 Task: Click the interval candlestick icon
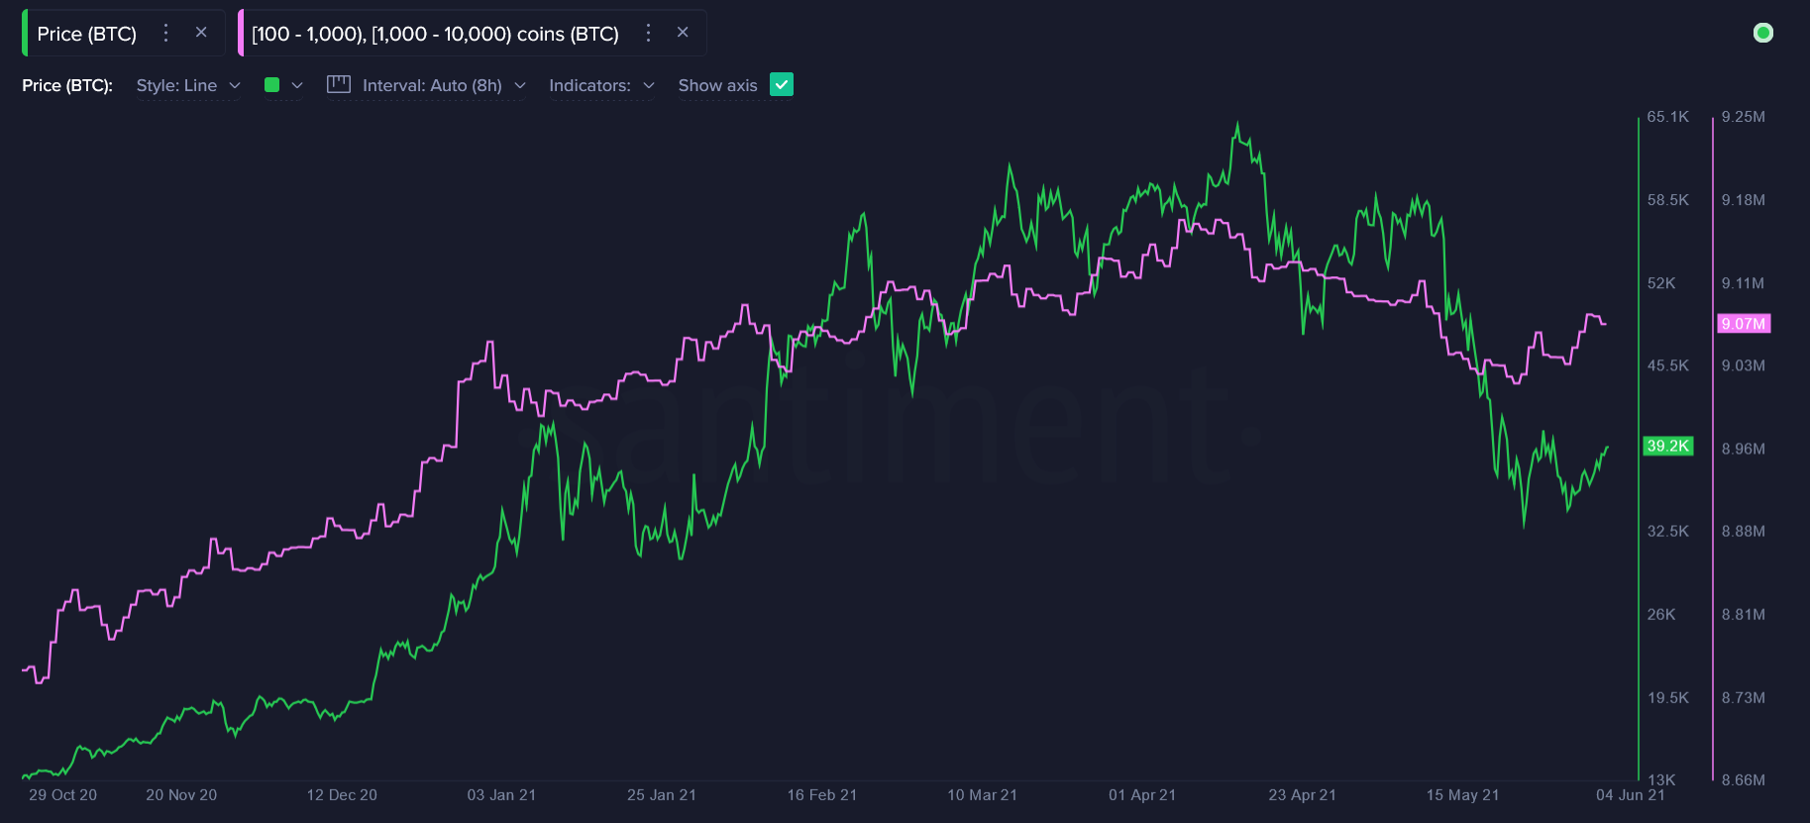[339, 84]
